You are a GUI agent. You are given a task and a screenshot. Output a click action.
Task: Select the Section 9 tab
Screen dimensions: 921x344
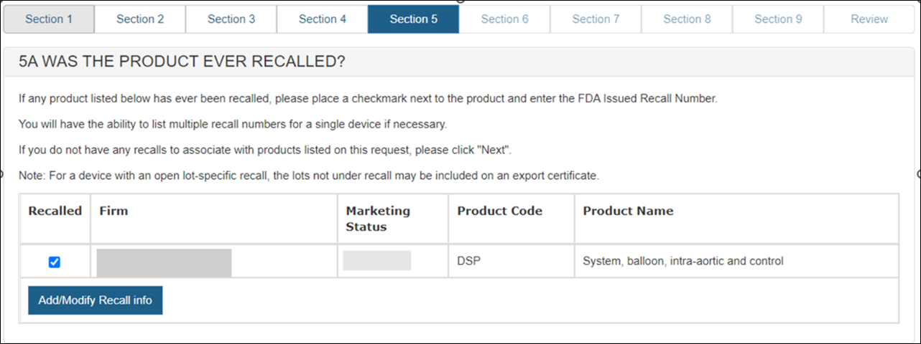778,19
